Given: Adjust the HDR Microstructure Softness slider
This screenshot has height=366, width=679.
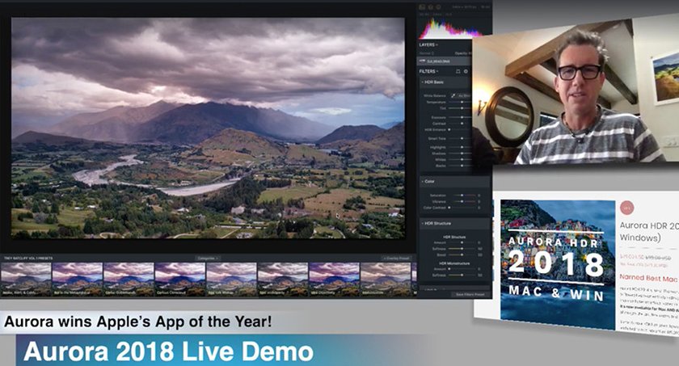Looking at the screenshot, I should tap(462, 275).
